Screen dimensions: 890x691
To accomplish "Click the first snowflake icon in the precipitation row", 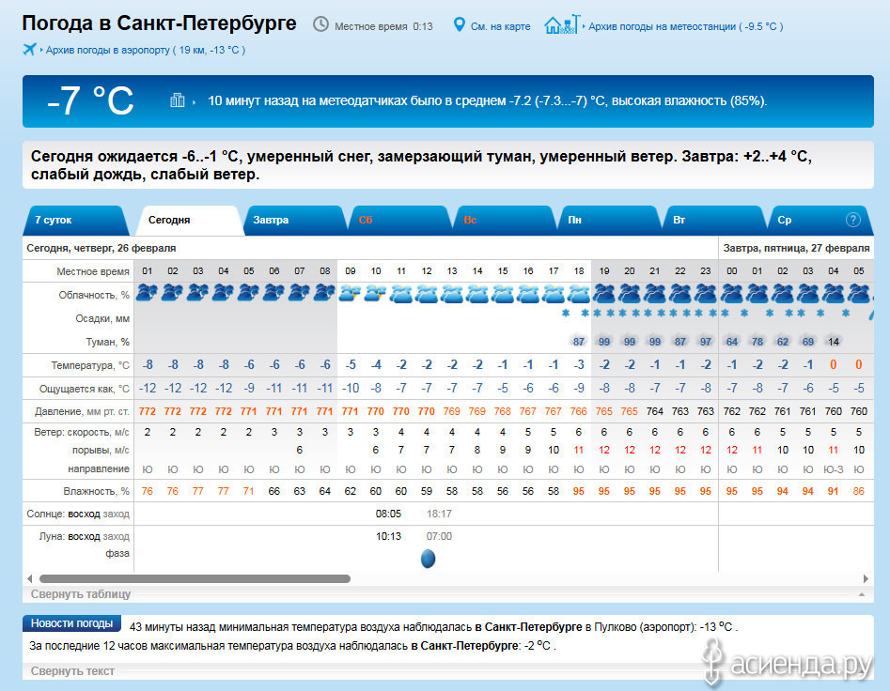I will [x=567, y=314].
